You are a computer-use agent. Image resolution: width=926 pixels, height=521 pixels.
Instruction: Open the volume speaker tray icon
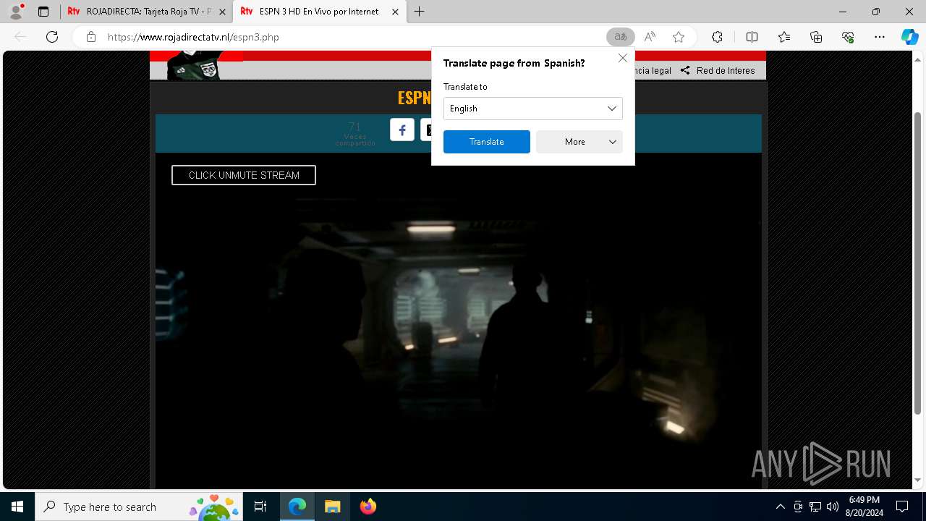click(833, 507)
